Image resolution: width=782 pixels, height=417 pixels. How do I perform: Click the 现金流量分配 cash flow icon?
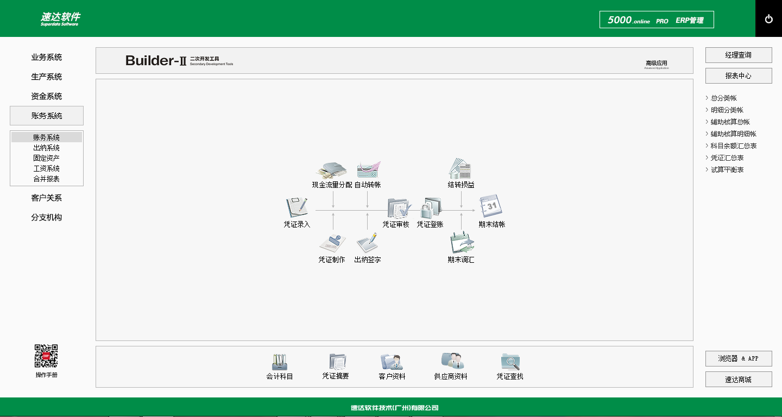click(x=332, y=170)
